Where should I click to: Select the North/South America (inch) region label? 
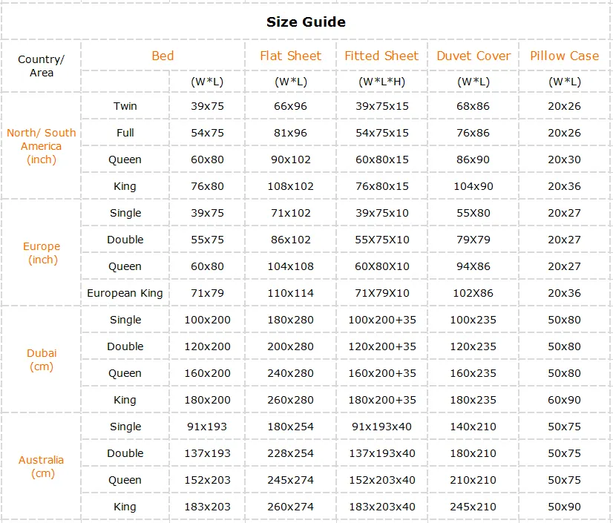click(x=42, y=146)
